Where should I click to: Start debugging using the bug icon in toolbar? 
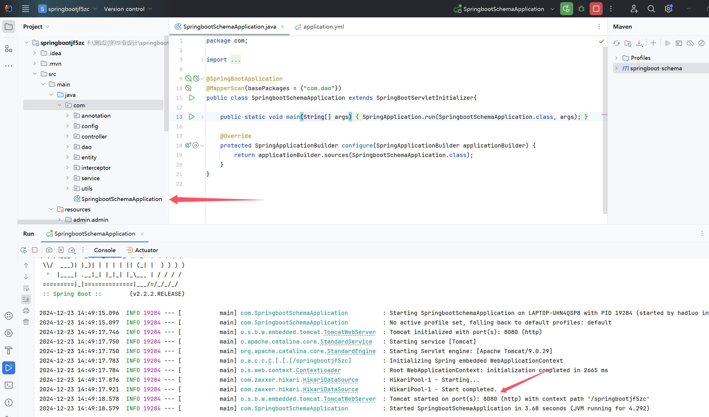point(581,9)
